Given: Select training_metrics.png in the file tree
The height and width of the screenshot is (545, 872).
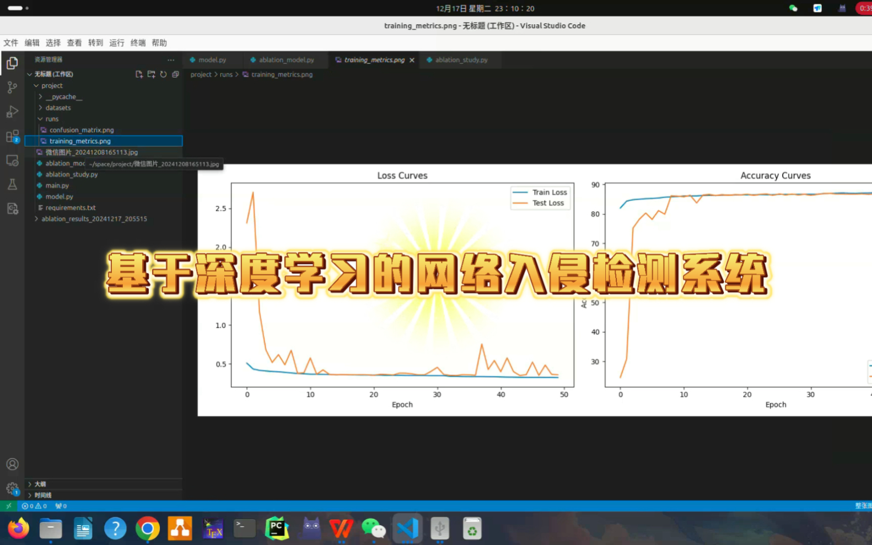Looking at the screenshot, I should pyautogui.click(x=104, y=141).
